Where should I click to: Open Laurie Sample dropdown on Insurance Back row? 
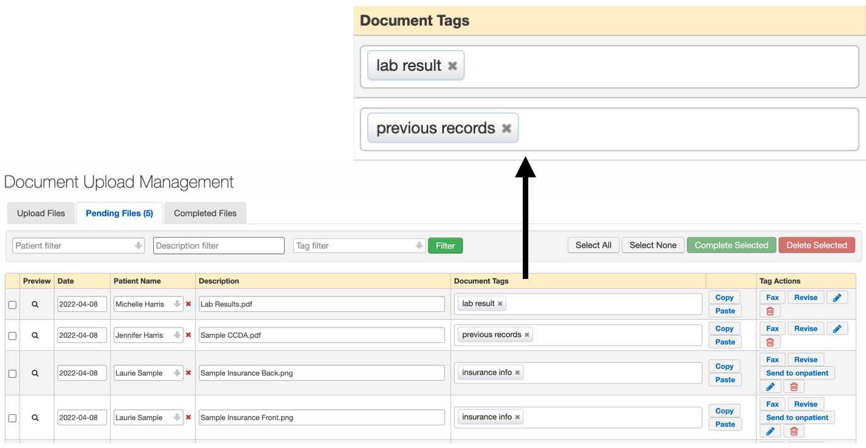point(148,373)
